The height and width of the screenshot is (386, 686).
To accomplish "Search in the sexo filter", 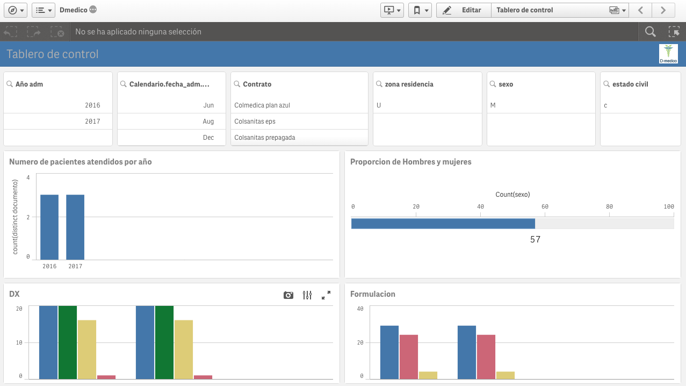I will 493,84.
